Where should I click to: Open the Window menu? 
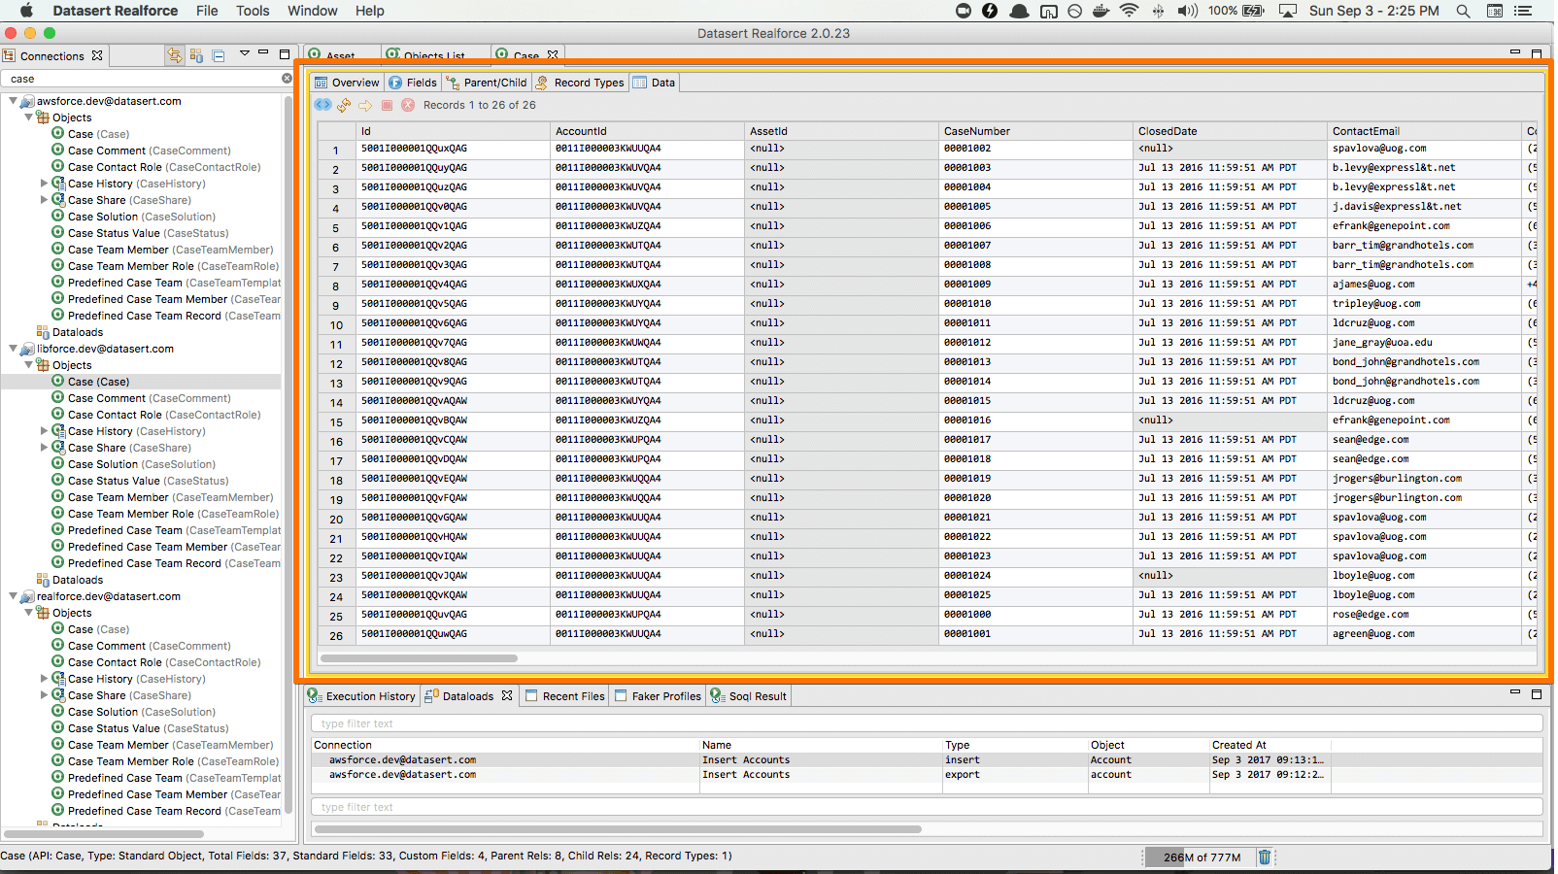pyautogui.click(x=312, y=11)
